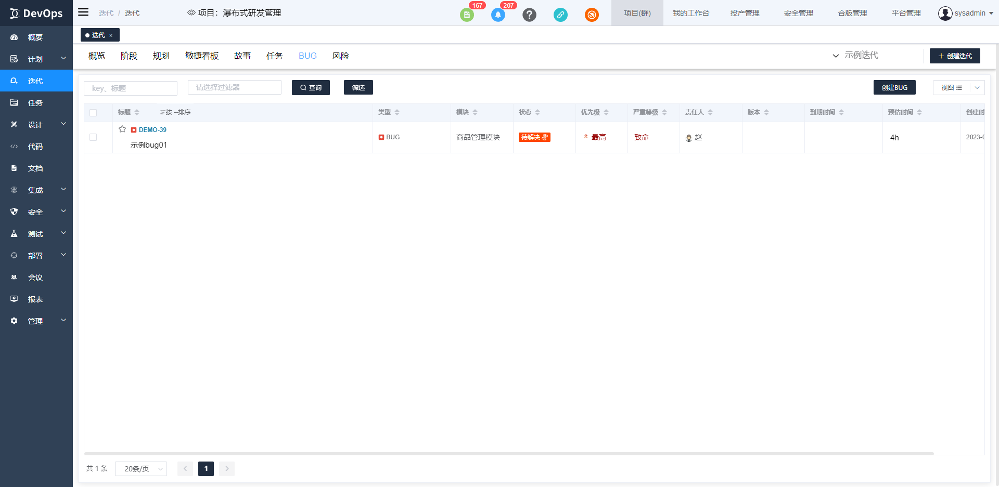The width and height of the screenshot is (999, 487).
Task: Toggle project watch eye icon
Action: pos(191,13)
